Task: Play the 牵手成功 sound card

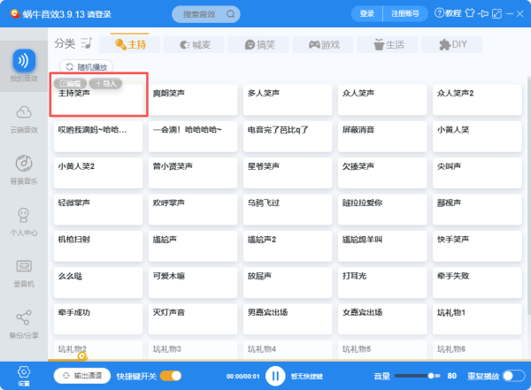Action: coord(98,319)
